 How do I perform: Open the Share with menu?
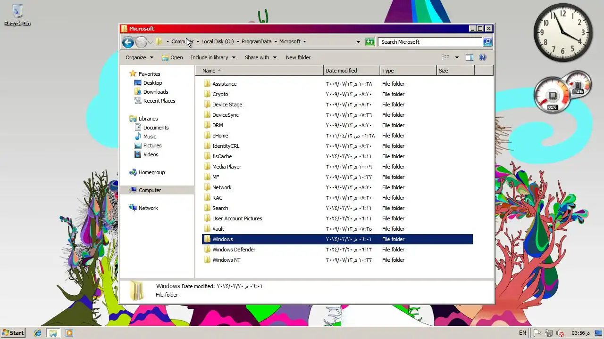260,57
